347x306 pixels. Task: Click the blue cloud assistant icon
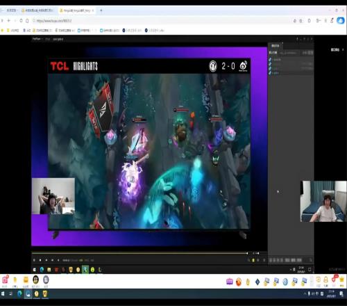340,21
